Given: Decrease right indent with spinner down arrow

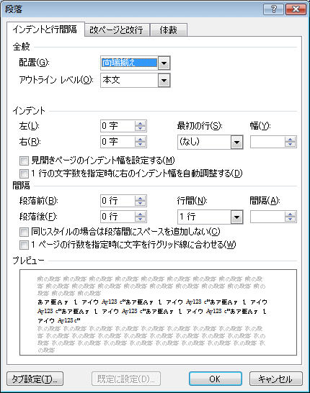Looking at the screenshot, I should (x=140, y=145).
